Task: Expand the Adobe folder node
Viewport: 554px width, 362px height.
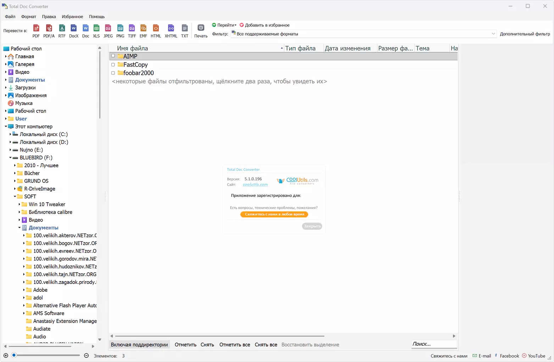Action: [x=24, y=290]
